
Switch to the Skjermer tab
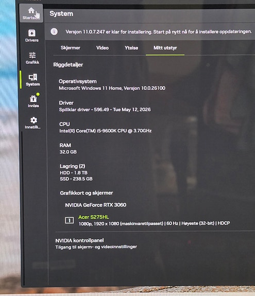tap(70, 48)
